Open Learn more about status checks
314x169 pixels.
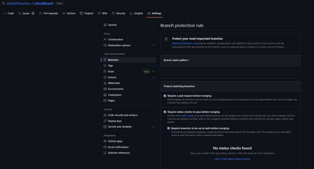pyautogui.click(x=232, y=159)
